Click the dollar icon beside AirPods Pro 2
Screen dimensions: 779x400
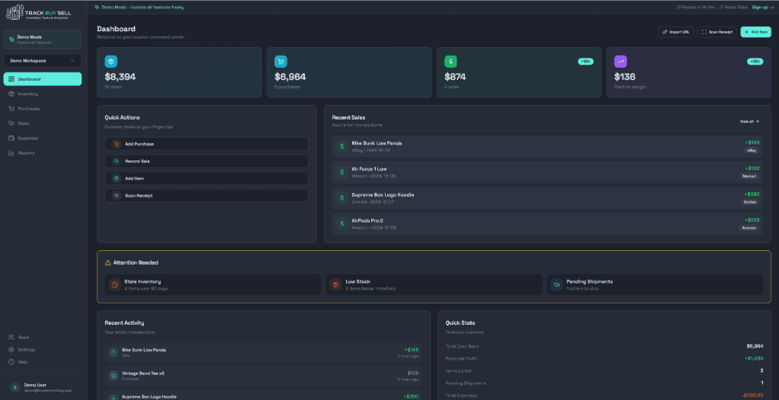342,224
